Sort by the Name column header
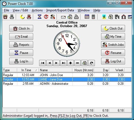 click(55, 70)
